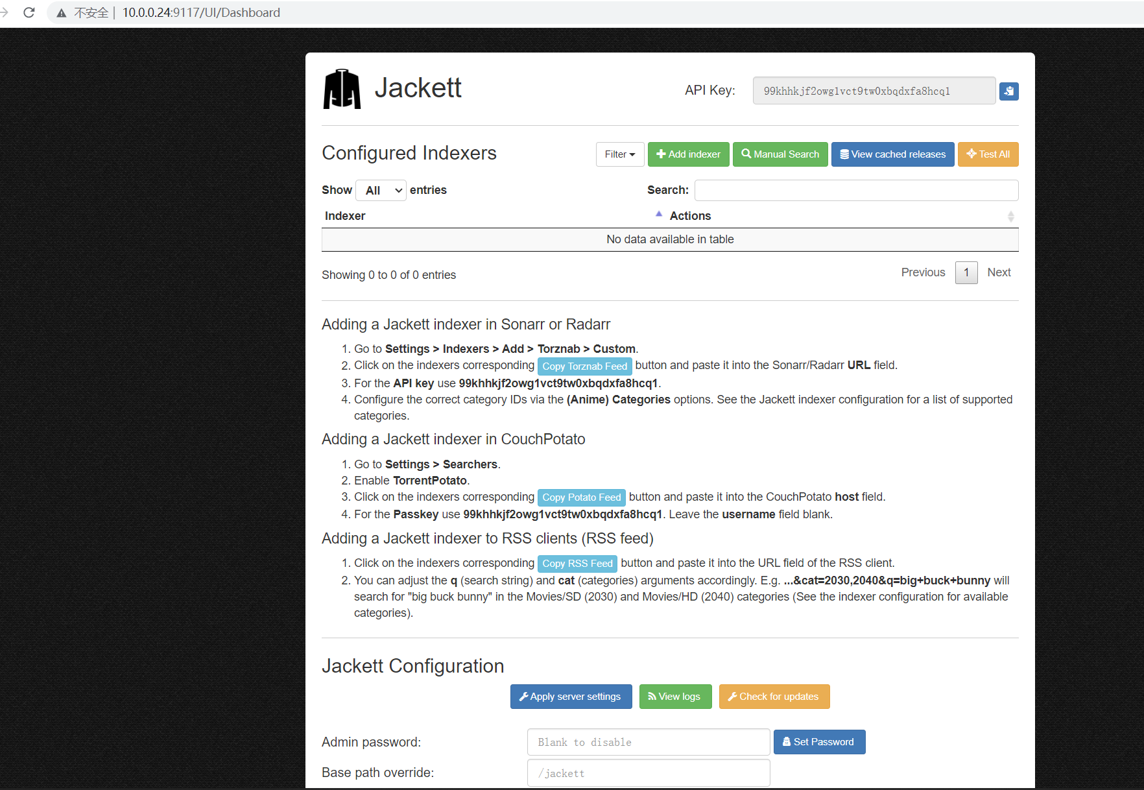Sort table by the Actions column arrows

[1010, 217]
